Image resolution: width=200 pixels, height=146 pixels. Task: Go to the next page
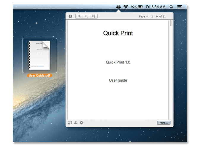[x=157, y=16]
